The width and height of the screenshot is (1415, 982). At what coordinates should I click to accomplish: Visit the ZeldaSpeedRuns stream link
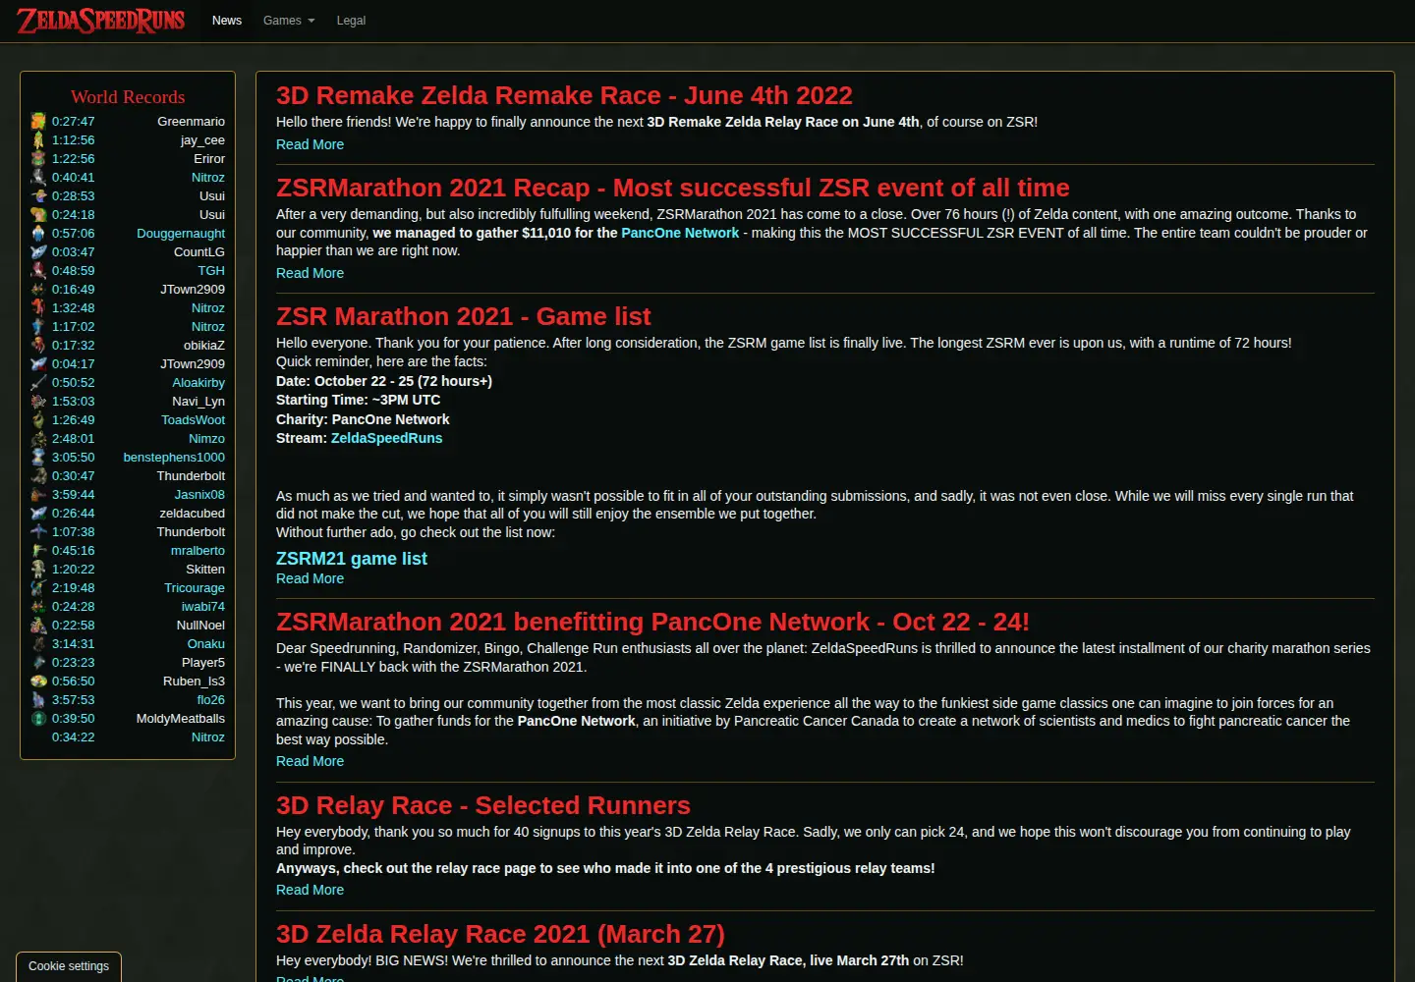tap(387, 438)
